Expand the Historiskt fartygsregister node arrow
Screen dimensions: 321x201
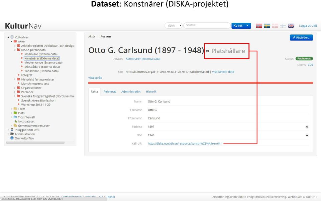tap(15, 79)
